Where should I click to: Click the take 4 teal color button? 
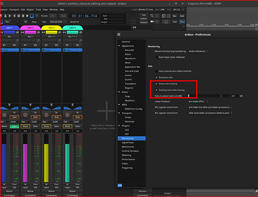pyautogui.click(x=73, y=32)
